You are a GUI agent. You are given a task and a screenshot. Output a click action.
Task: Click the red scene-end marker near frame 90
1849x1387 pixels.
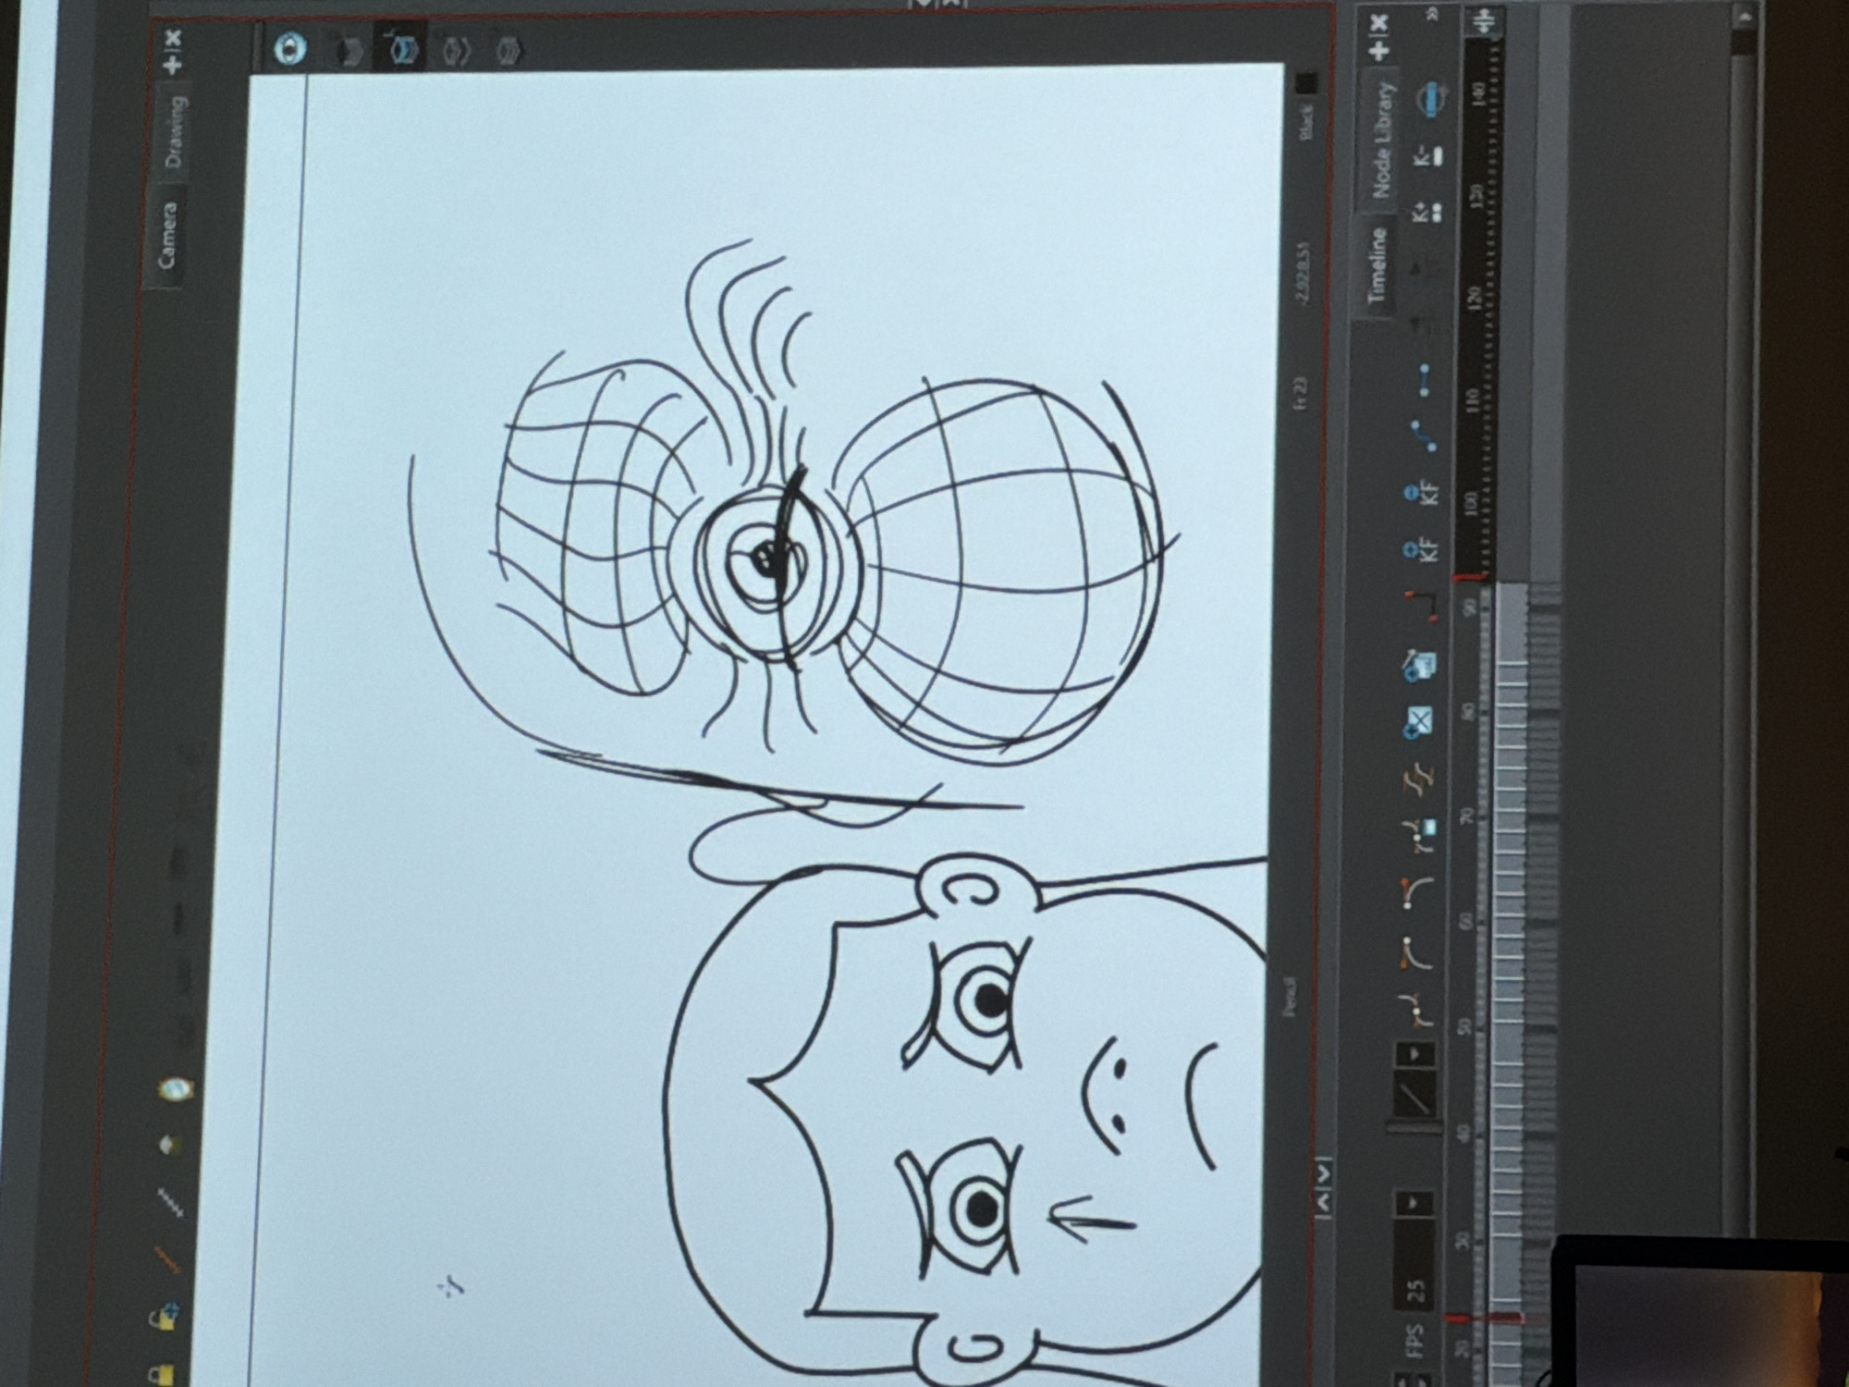pos(1468,578)
